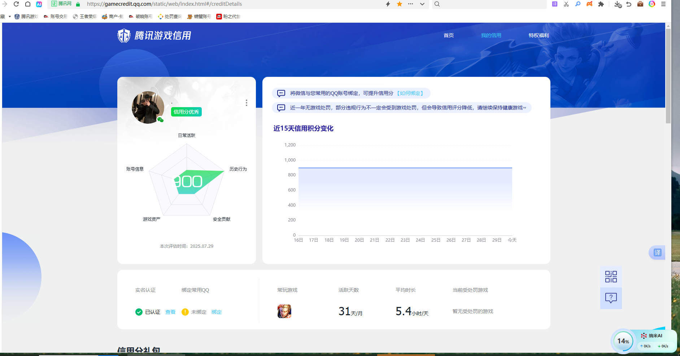Click the floating 译 translate button
This screenshot has height=356, width=680.
(658, 252)
